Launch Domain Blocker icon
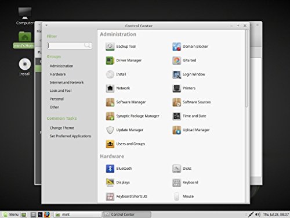This screenshot has height=218, width=290. point(176,47)
